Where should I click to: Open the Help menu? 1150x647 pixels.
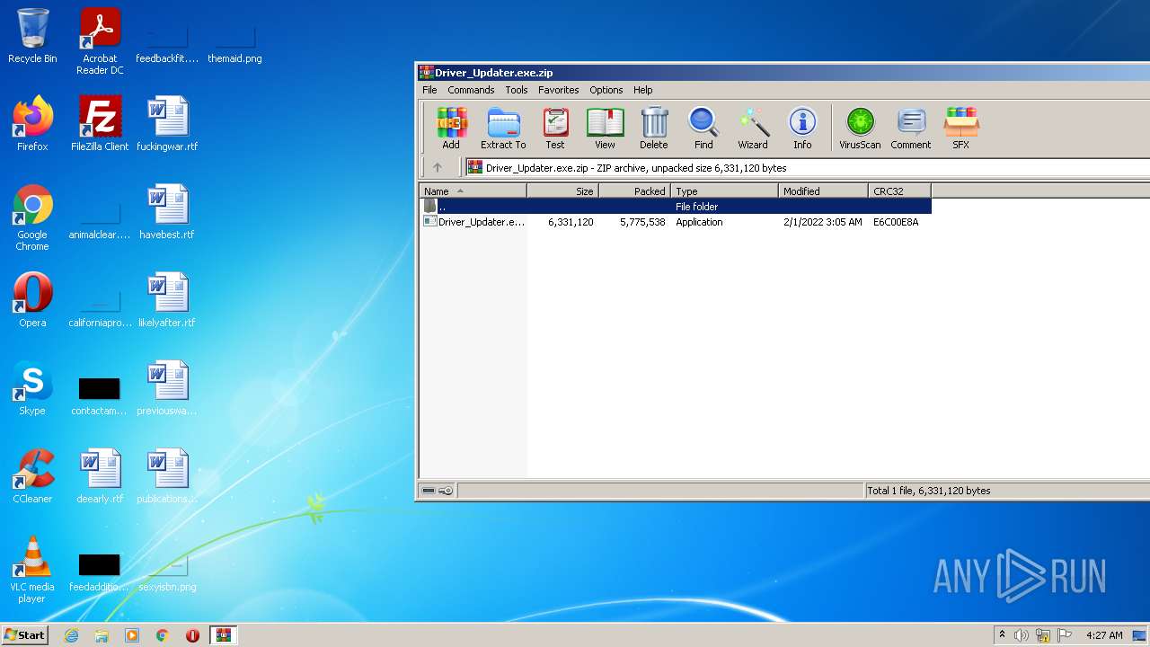point(642,90)
